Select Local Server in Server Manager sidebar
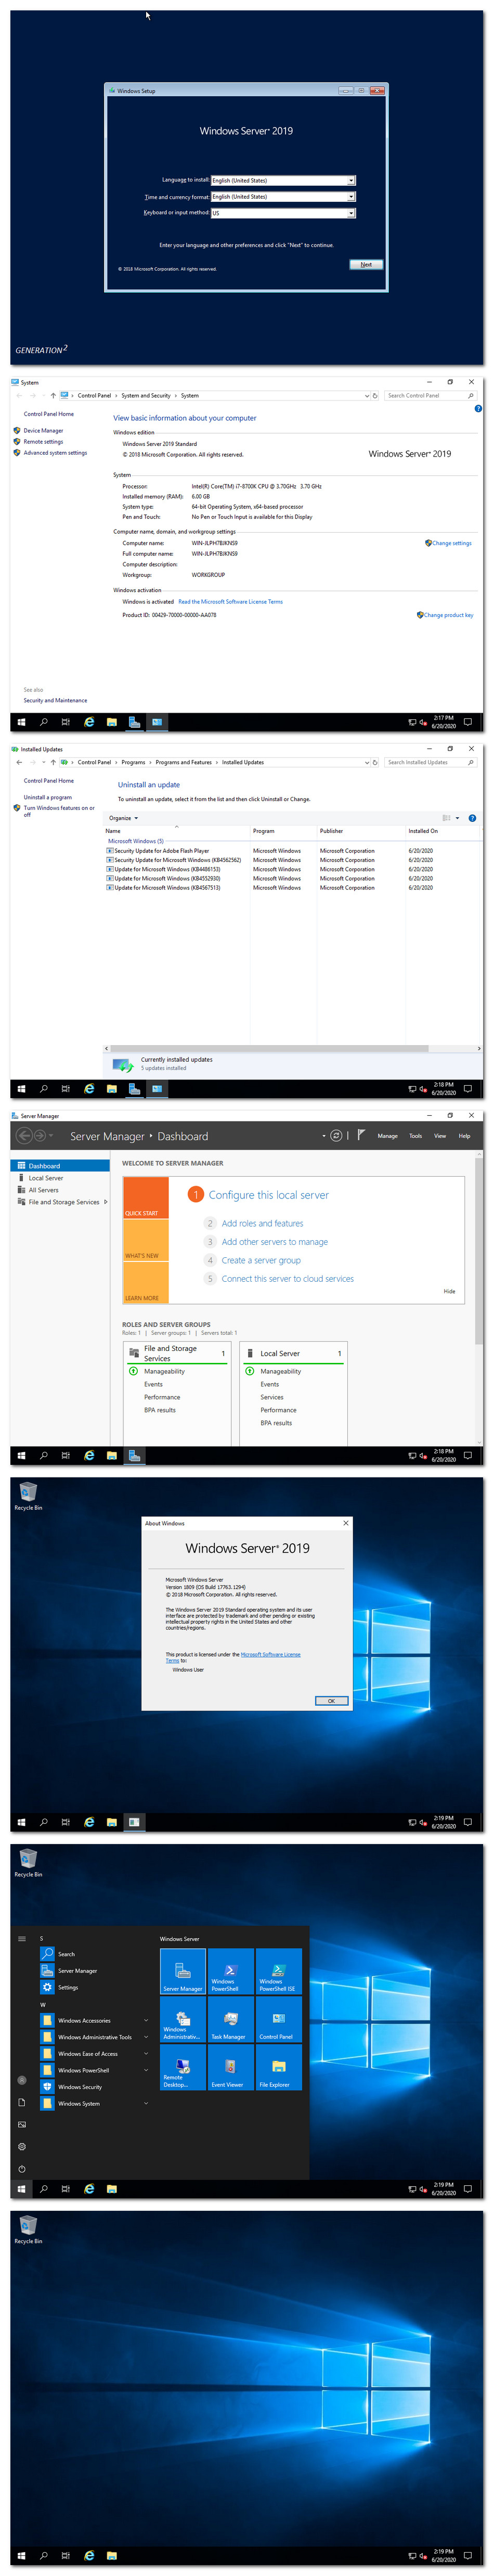This screenshot has width=494, height=2576. tap(45, 1178)
